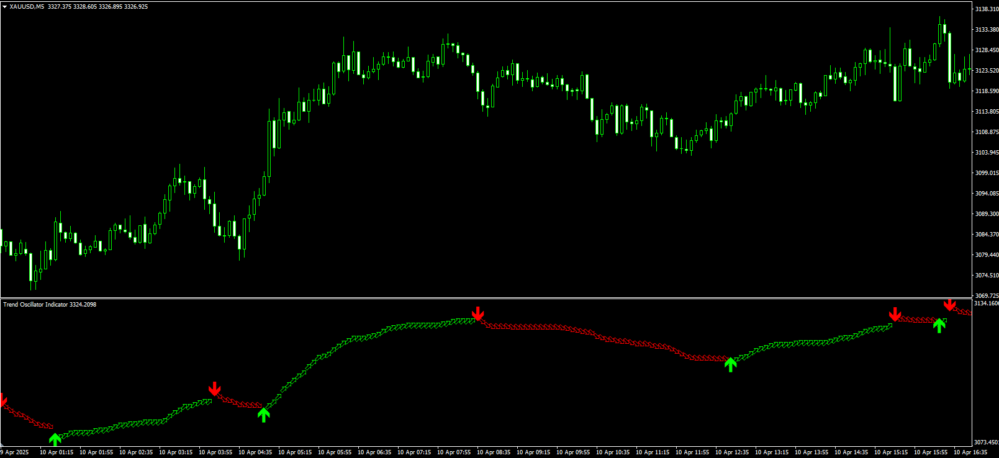Click the OHLC quote values 3327.375 3328.605
The width and height of the screenshot is (999, 458).
pyautogui.click(x=73, y=7)
